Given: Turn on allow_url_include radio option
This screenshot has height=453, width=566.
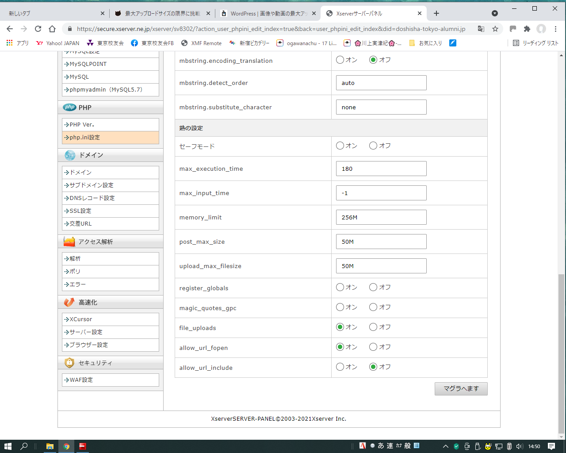Looking at the screenshot, I should (x=340, y=367).
